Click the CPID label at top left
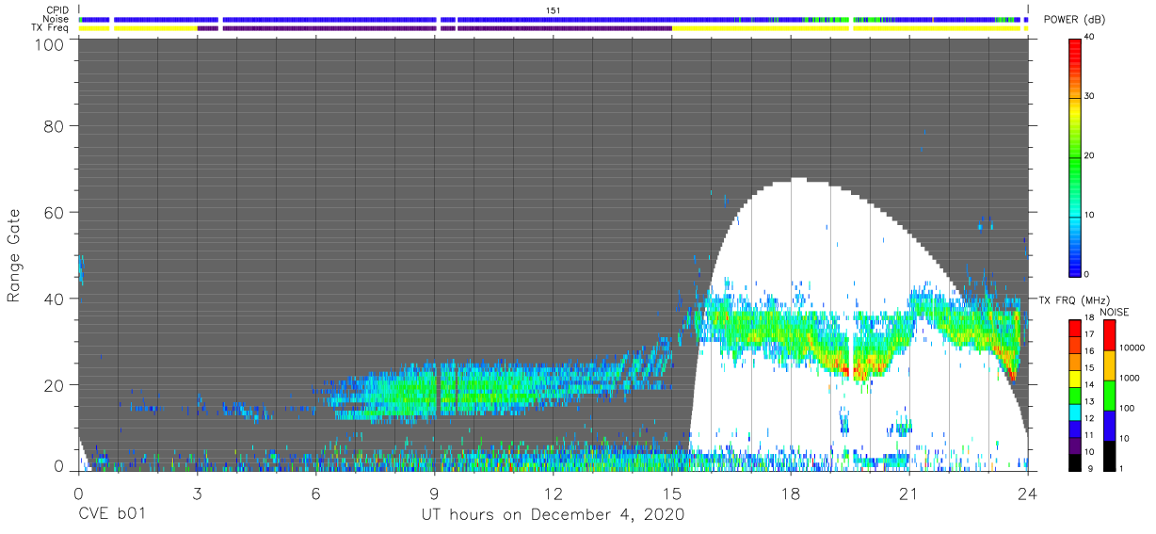The height and width of the screenshot is (534, 1156). tap(56, 9)
